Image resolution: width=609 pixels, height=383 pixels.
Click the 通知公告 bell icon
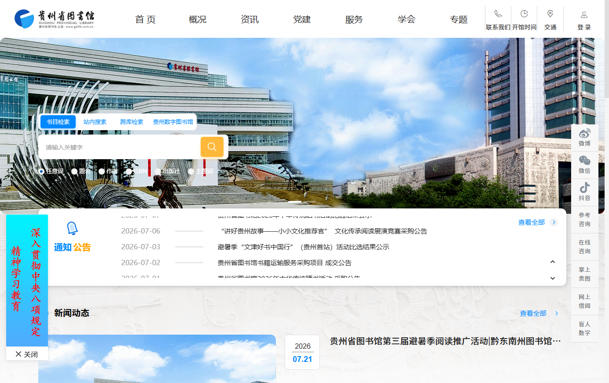(72, 229)
